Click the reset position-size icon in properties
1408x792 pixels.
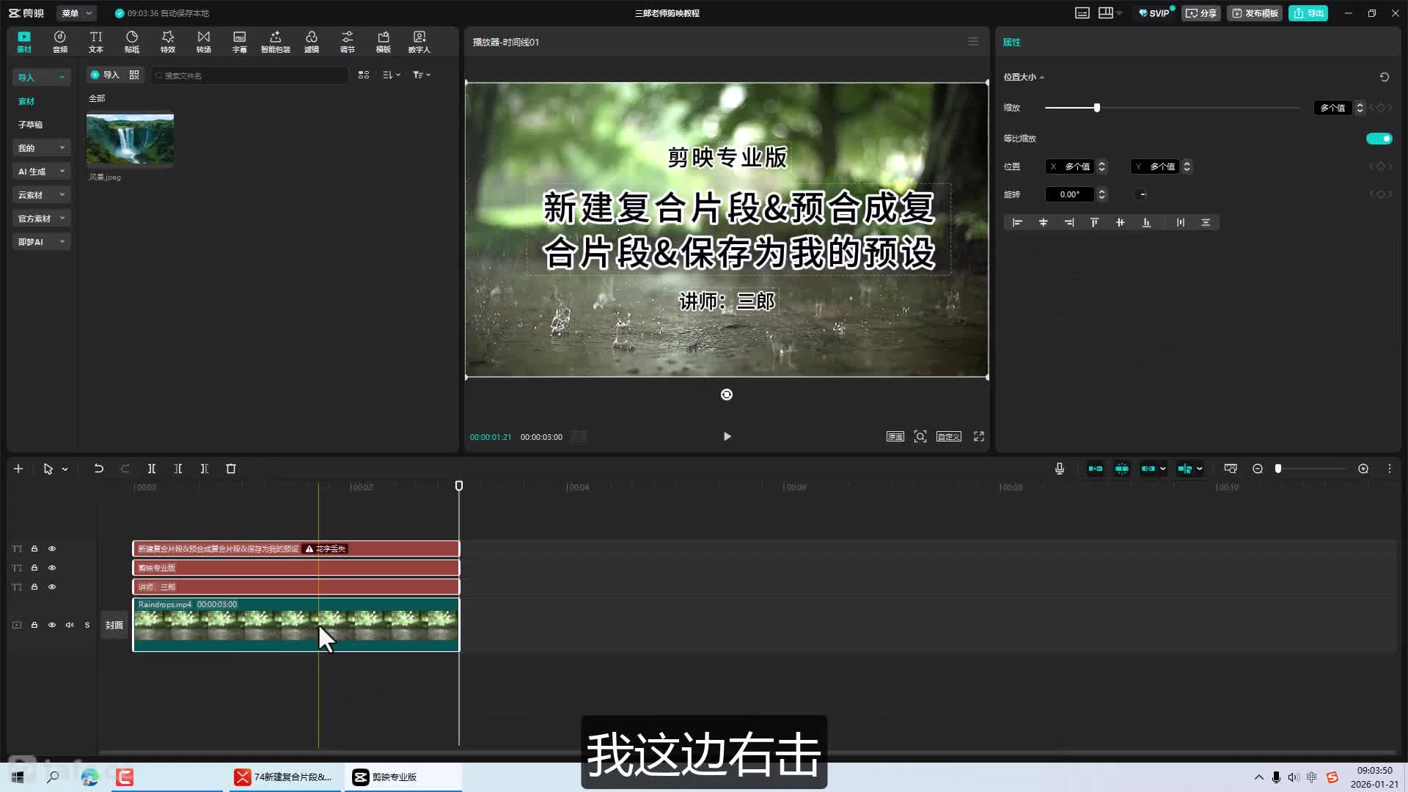tap(1384, 77)
